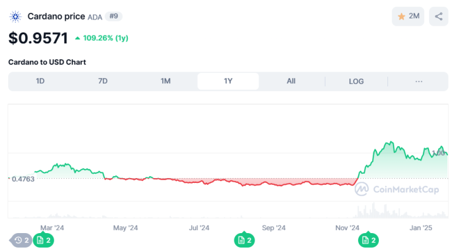Screen dimensions: 459x249
Task: Click the ADA ticker symbol
Action: 95,17
